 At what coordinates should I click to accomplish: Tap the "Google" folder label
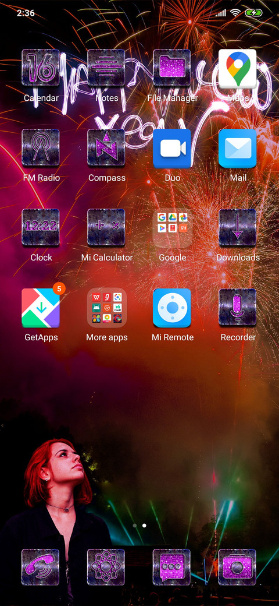[173, 258]
